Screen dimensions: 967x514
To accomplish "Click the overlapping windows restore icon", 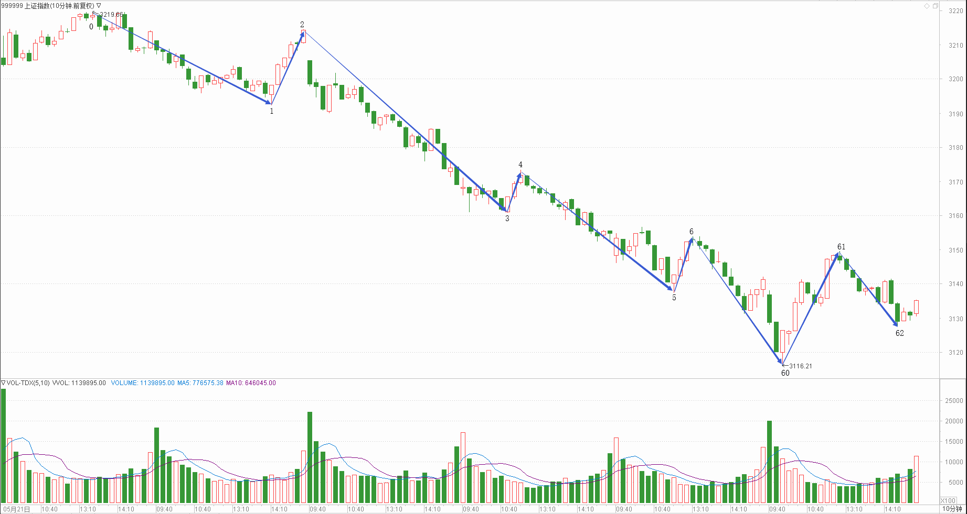I will pyautogui.click(x=935, y=6).
